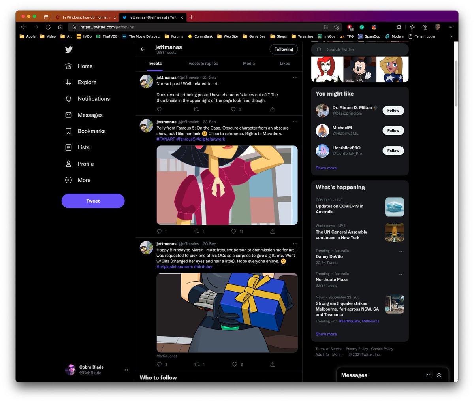474x403 pixels.
Task: Click Show more under You might like
Action: (x=326, y=168)
